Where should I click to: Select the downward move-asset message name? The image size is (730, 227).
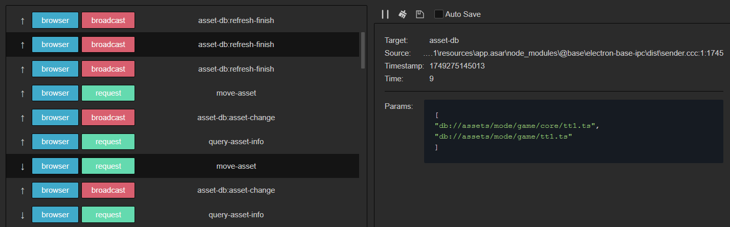[x=236, y=166]
